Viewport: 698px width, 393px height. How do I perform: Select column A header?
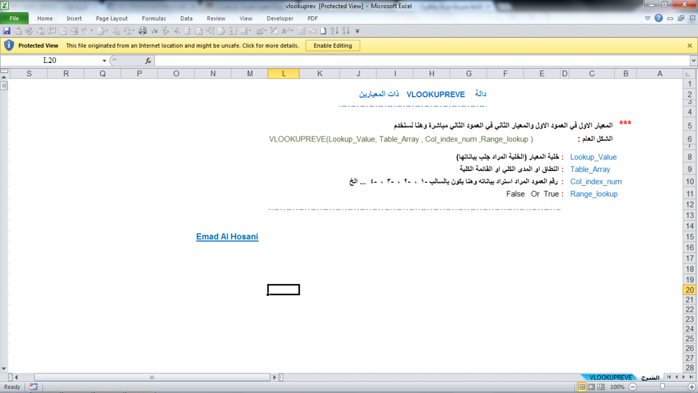(660, 73)
